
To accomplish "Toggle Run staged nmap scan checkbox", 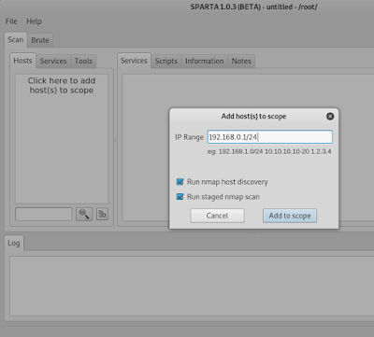I will [x=180, y=197].
